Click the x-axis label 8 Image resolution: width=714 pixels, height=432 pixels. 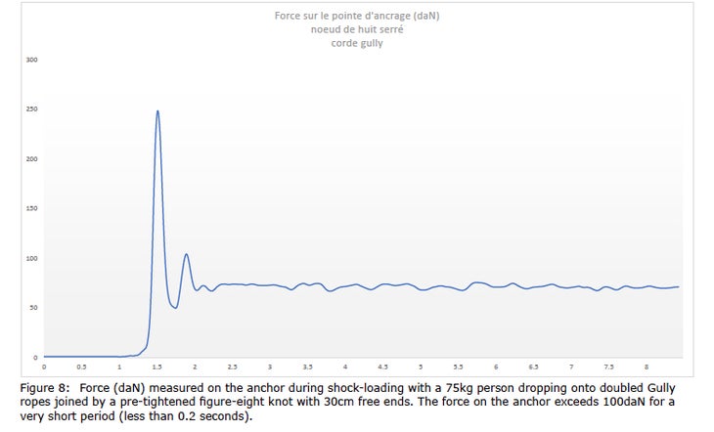[x=647, y=367]
